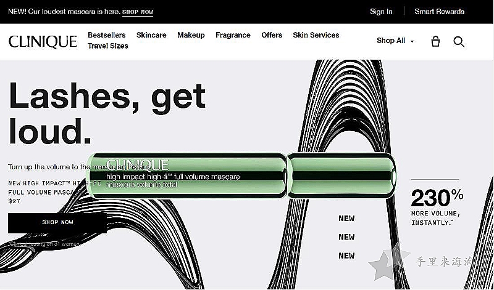
Task: Open the Smart Rewards link
Action: [439, 12]
